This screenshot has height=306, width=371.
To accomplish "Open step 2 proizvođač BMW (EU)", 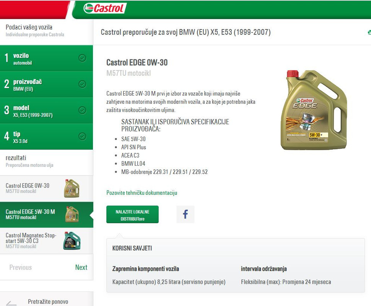I will pyautogui.click(x=46, y=85).
